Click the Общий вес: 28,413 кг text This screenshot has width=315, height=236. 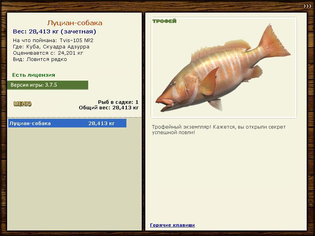(109, 108)
